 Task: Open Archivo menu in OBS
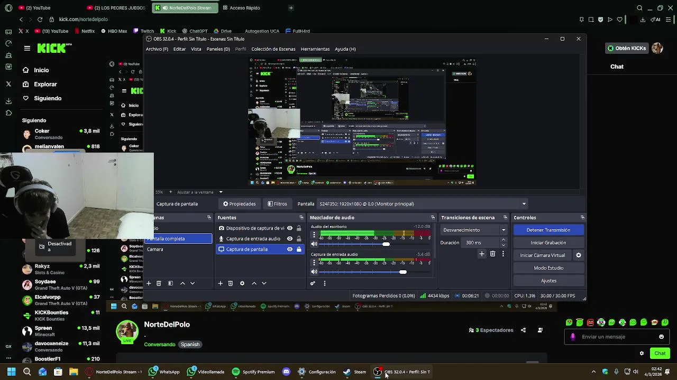coord(157,49)
